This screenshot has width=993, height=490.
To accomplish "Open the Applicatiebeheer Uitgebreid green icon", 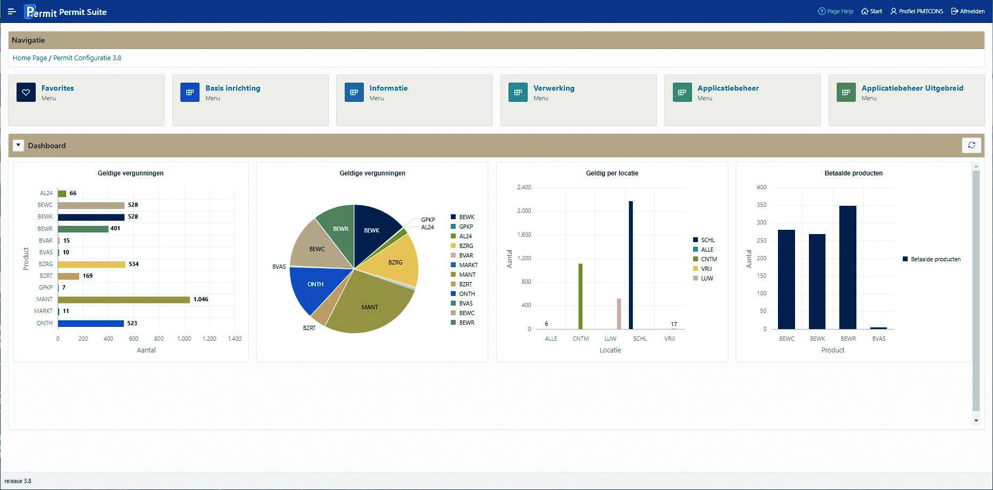I will [846, 92].
